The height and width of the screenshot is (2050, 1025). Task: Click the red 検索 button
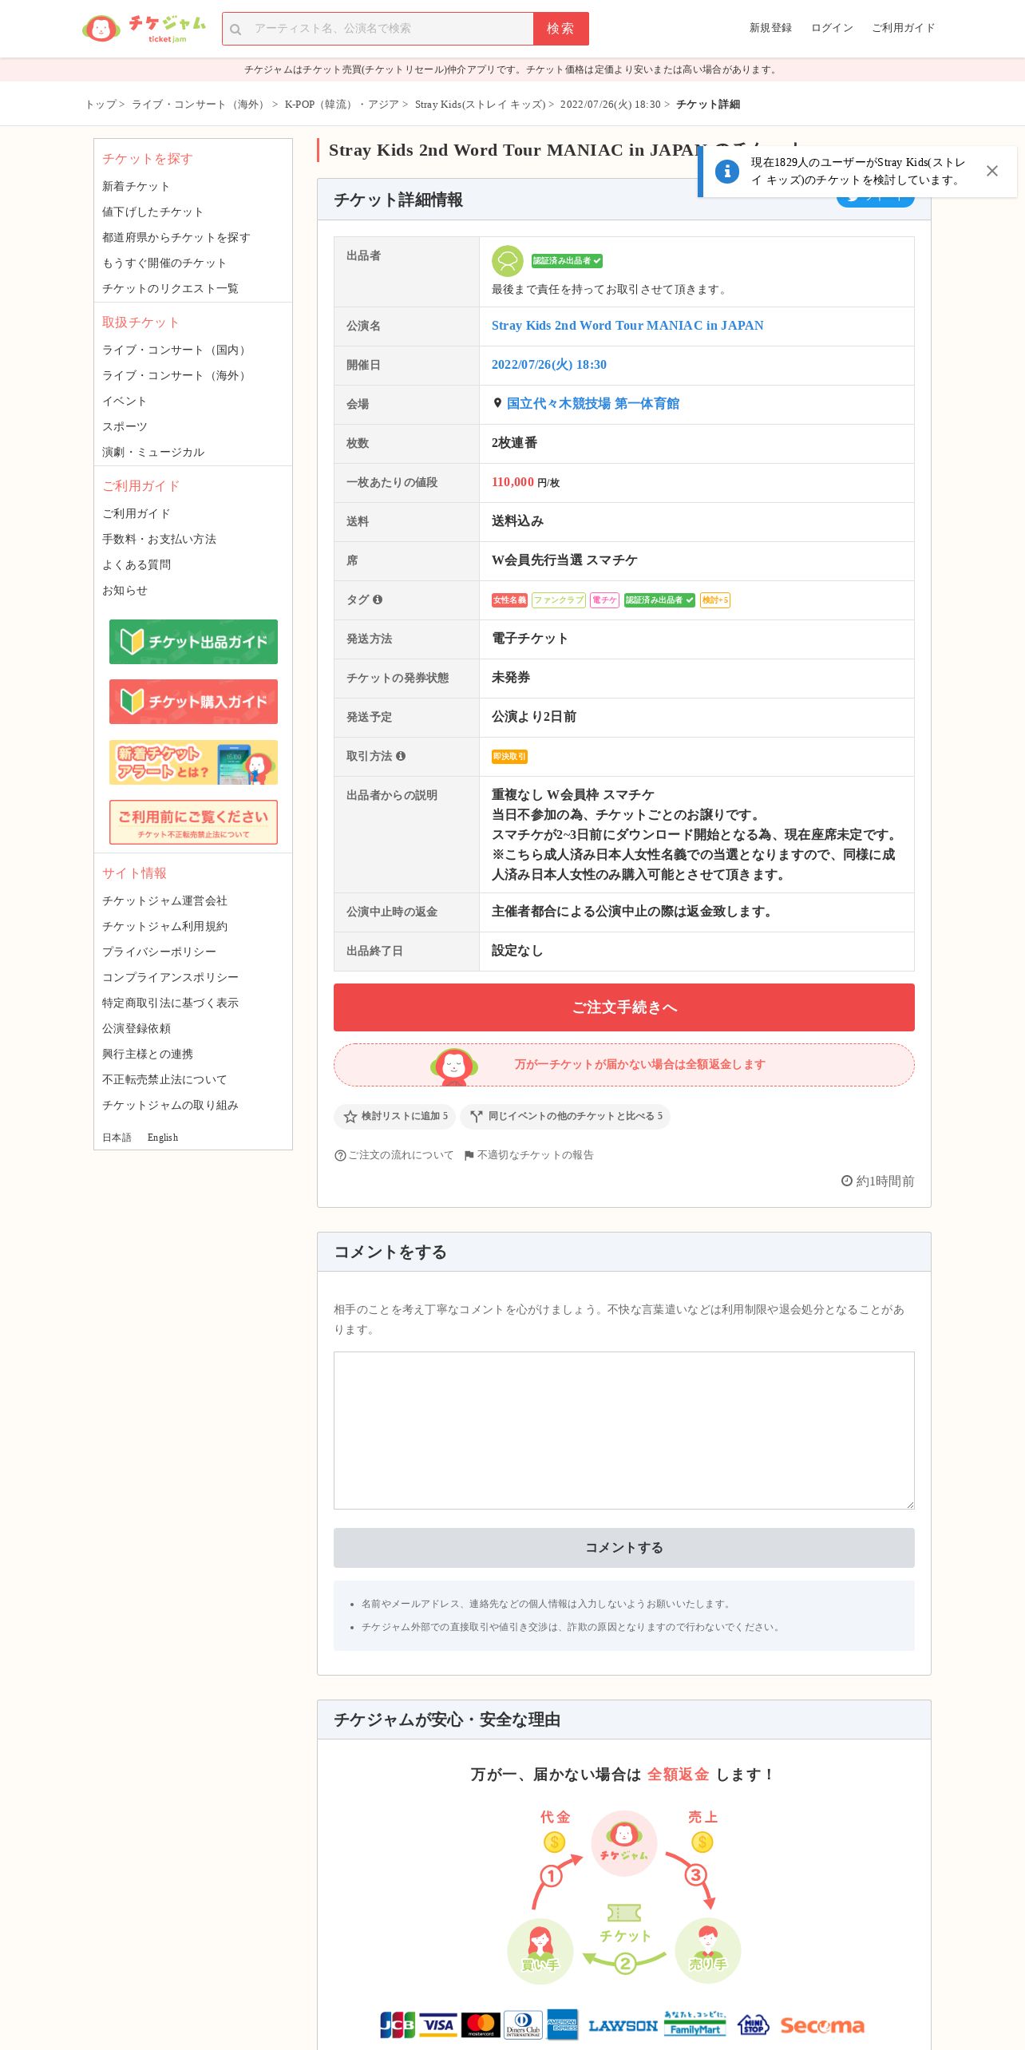(560, 29)
